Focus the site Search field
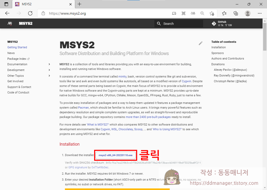The height and width of the screenshot is (190, 267). click(x=179, y=23)
